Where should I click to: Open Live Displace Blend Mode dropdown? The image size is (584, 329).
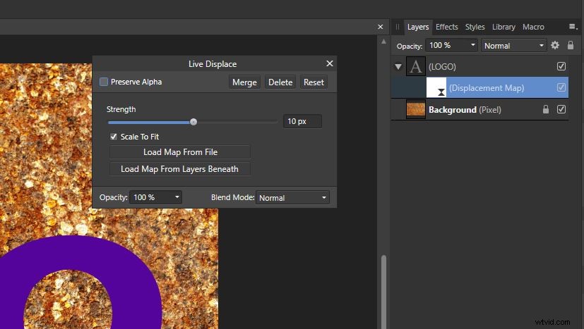pyautogui.click(x=292, y=197)
